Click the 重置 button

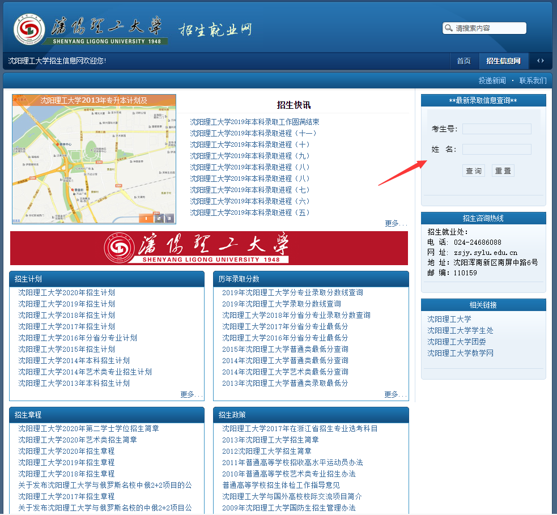tap(503, 171)
